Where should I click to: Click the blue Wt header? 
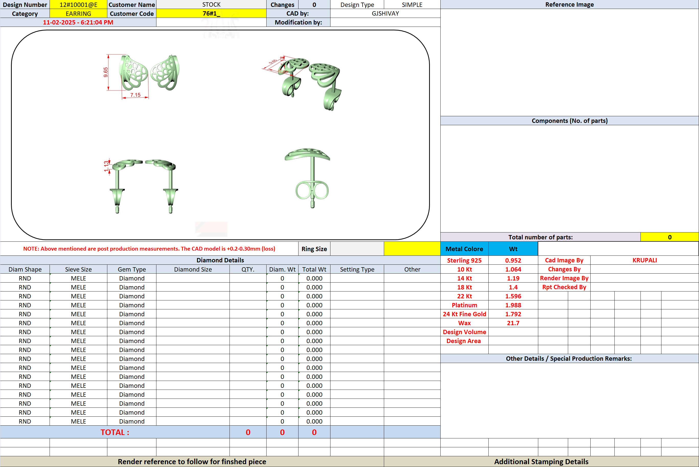pyautogui.click(x=513, y=249)
